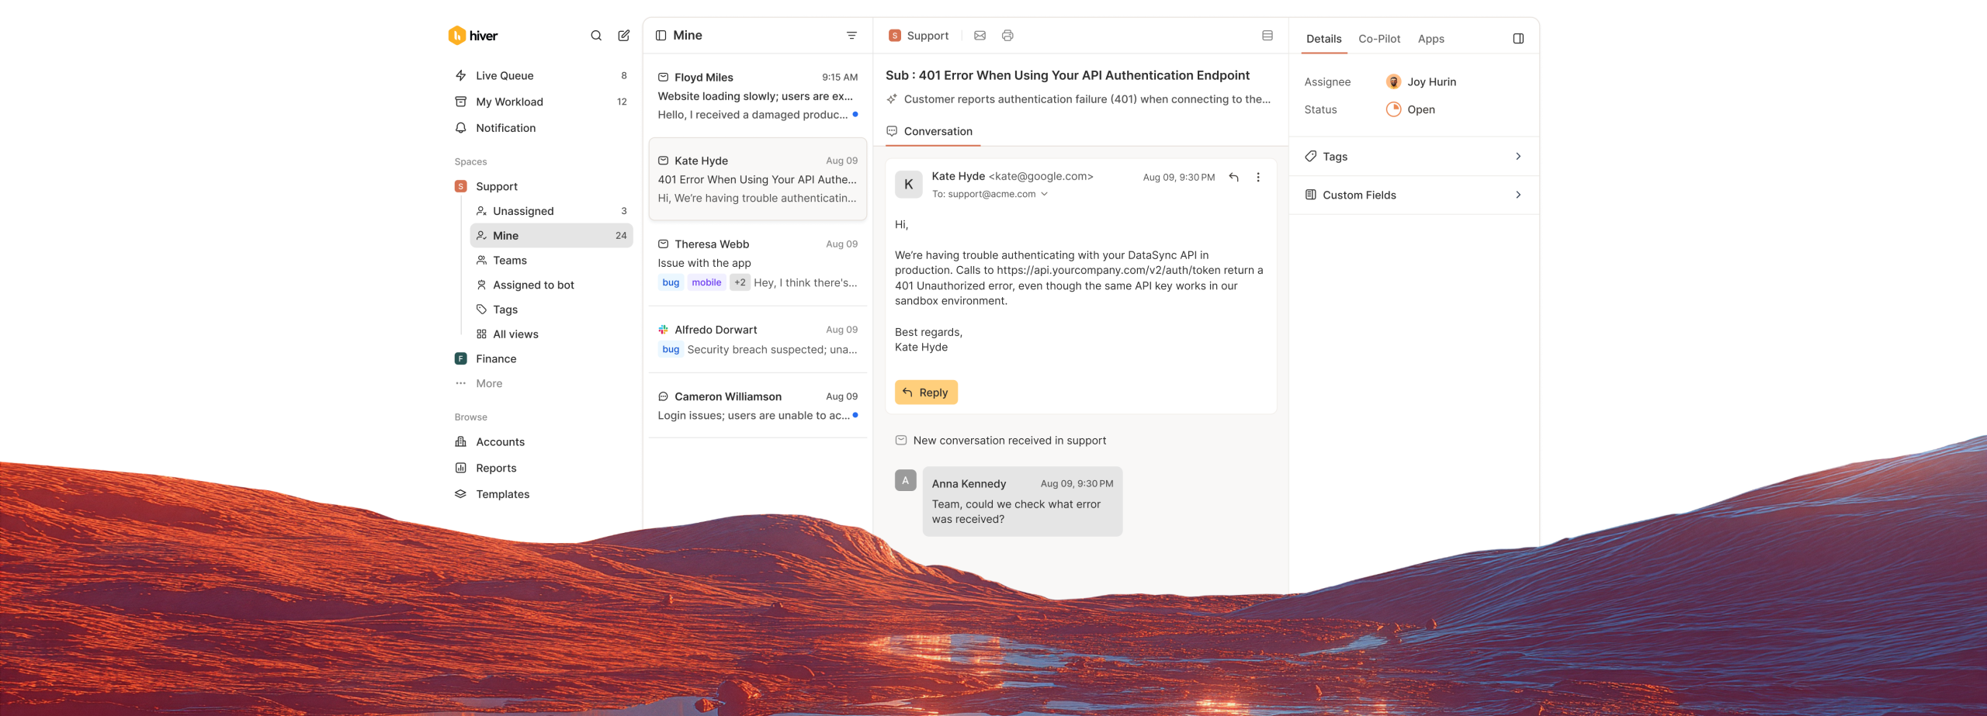1987x716 pixels.
Task: Click the Open status indicator
Action: pos(1411,110)
